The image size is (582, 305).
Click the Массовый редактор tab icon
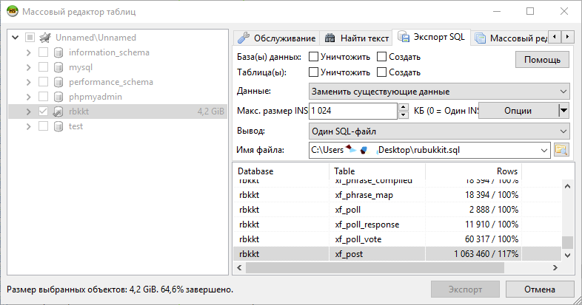coord(480,38)
